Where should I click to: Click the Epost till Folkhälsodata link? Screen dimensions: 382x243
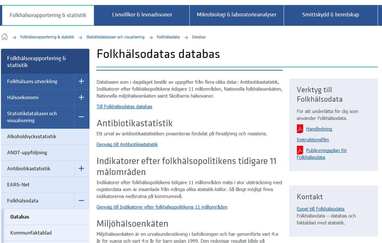(320, 209)
